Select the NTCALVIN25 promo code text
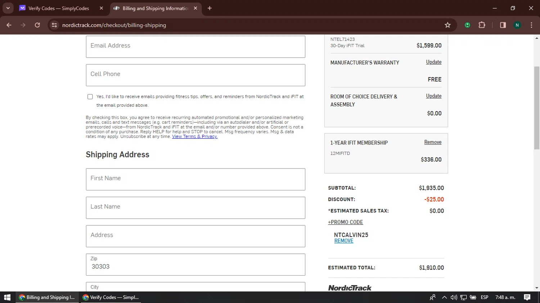Image resolution: width=540 pixels, height=303 pixels. [x=351, y=235]
